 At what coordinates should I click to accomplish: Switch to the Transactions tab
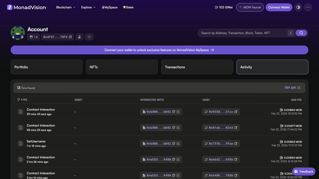click(x=197, y=67)
